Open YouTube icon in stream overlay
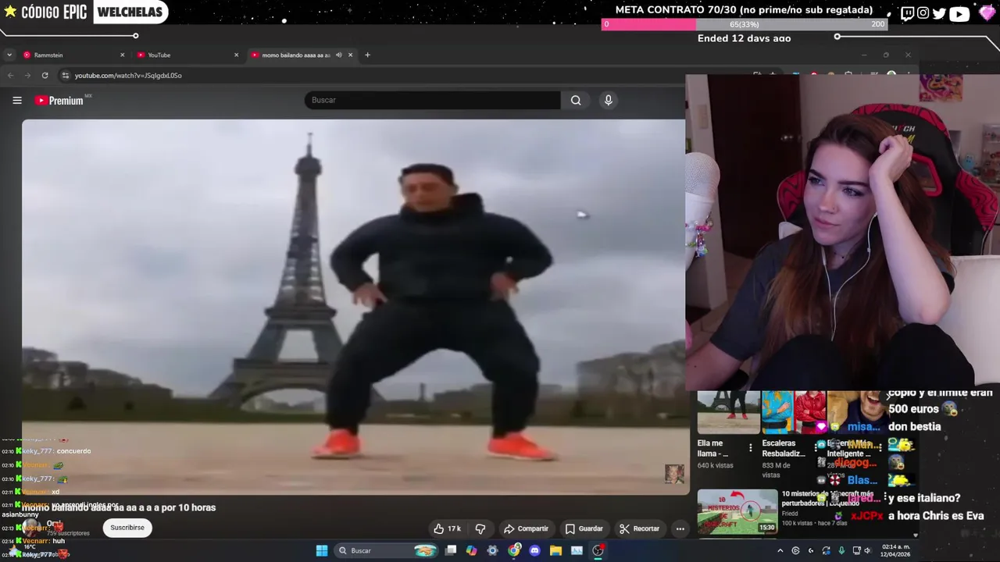The width and height of the screenshot is (1000, 562). coord(959,13)
